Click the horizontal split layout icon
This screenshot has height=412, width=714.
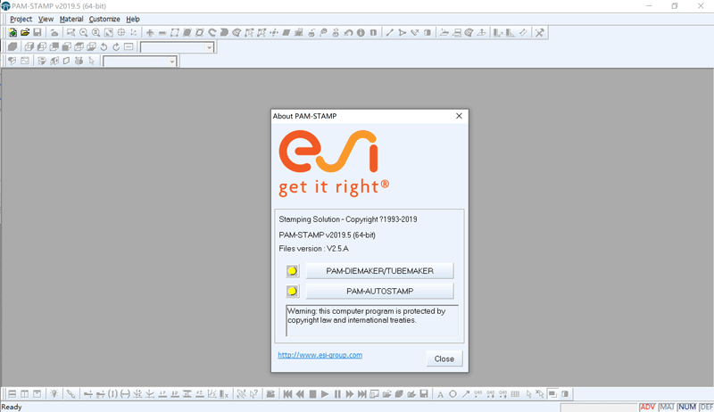pos(12,394)
